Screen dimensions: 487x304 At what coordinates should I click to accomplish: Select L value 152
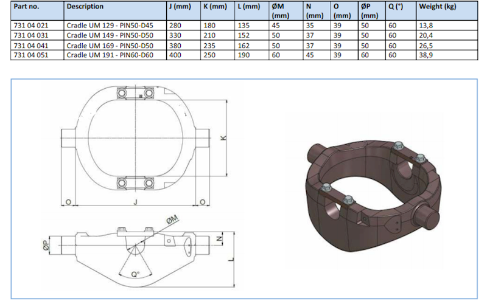coord(244,35)
